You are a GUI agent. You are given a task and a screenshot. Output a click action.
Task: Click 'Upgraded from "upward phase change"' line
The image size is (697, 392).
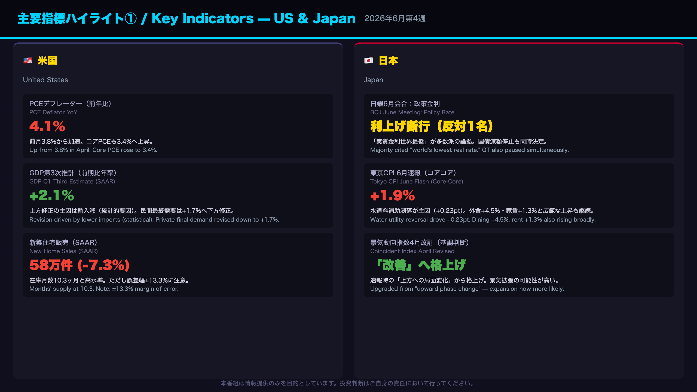pyautogui.click(x=467, y=289)
